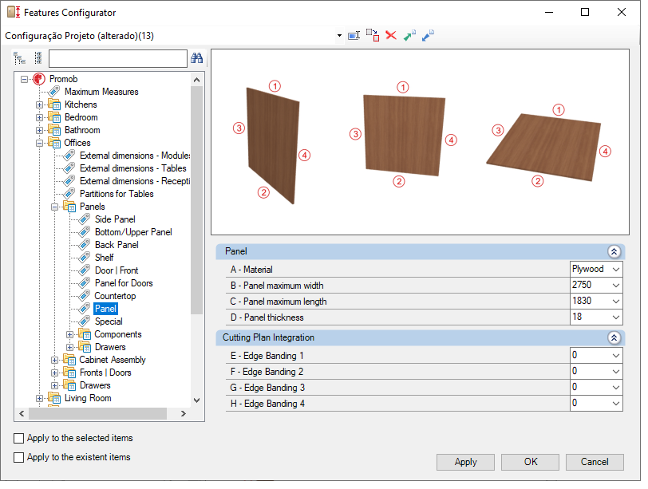Open the Edge Banding 1 dropdown
This screenshot has width=648, height=489.
click(616, 355)
